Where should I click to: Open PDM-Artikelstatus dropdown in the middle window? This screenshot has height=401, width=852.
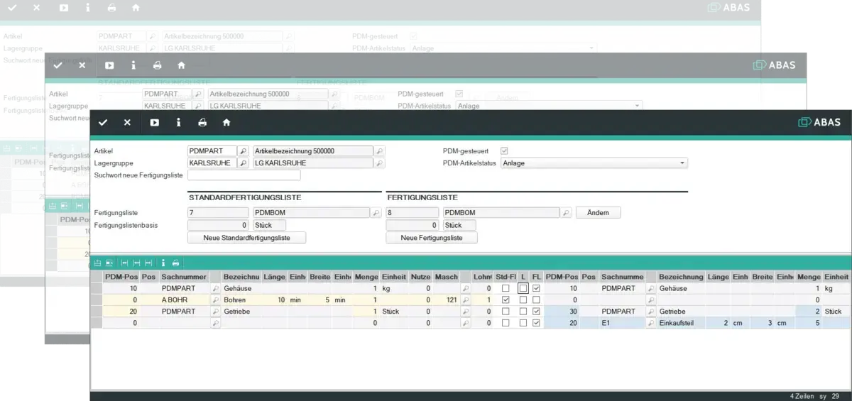pos(548,106)
